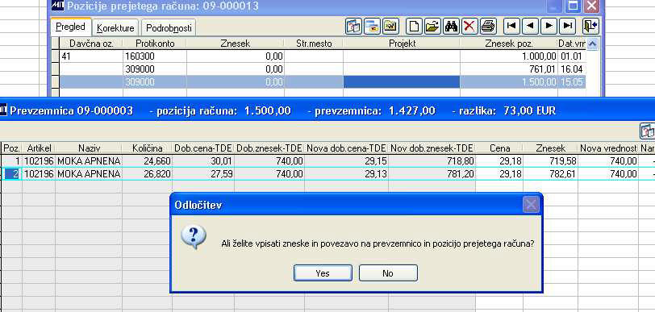Delete position with the red X icon
This screenshot has width=655, height=312.
click(x=469, y=27)
